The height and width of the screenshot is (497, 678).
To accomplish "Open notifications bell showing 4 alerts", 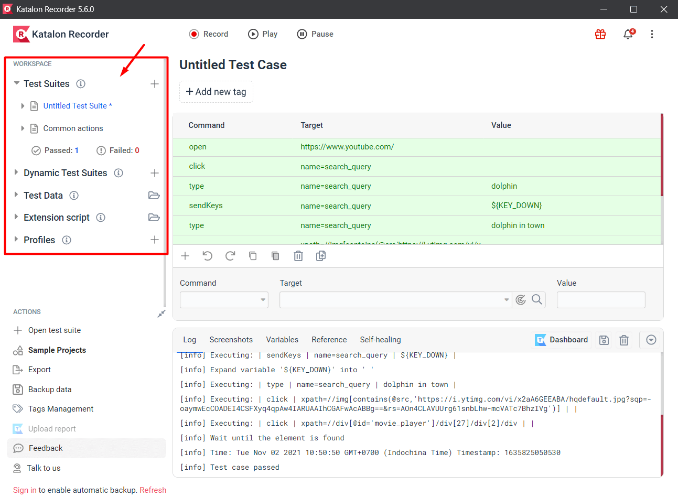I will pyautogui.click(x=628, y=34).
